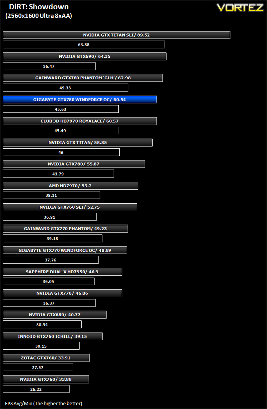Select the NVIDIA GTX TITAN/ 58.85 bar
This screenshot has height=409, width=267.
pyautogui.click(x=78, y=143)
